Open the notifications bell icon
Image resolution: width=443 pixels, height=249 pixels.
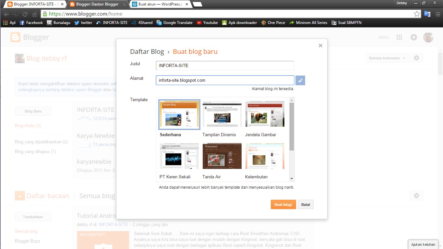[413, 37]
